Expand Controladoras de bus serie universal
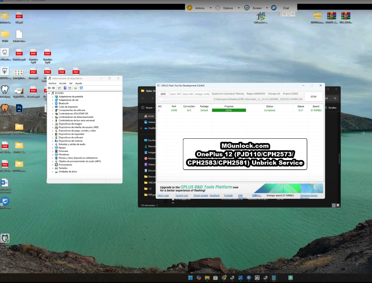This screenshot has width=372, height=283. (x=53, y=120)
